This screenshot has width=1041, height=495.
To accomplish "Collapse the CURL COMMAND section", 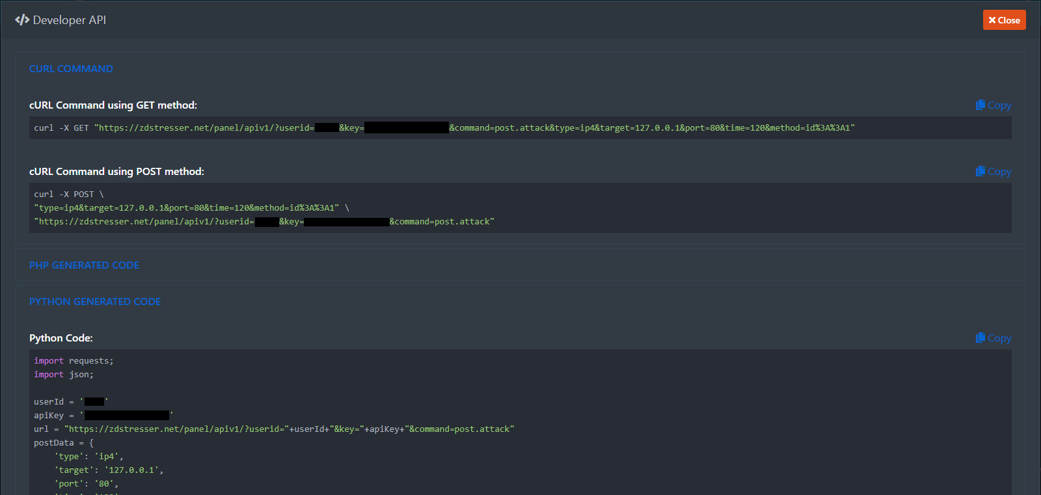I will point(71,69).
